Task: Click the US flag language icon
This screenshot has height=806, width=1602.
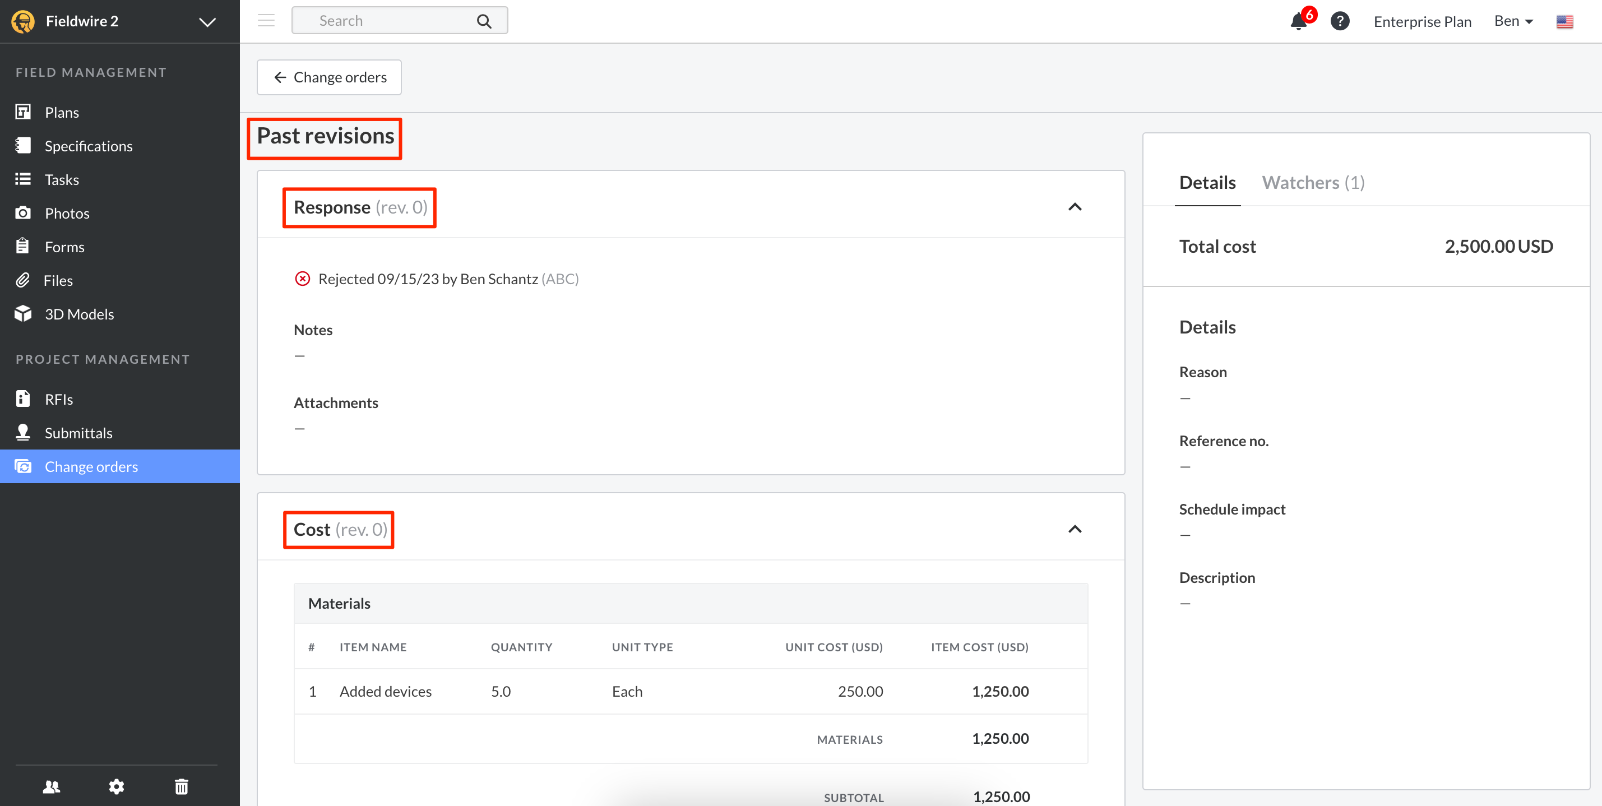Action: 1564,22
